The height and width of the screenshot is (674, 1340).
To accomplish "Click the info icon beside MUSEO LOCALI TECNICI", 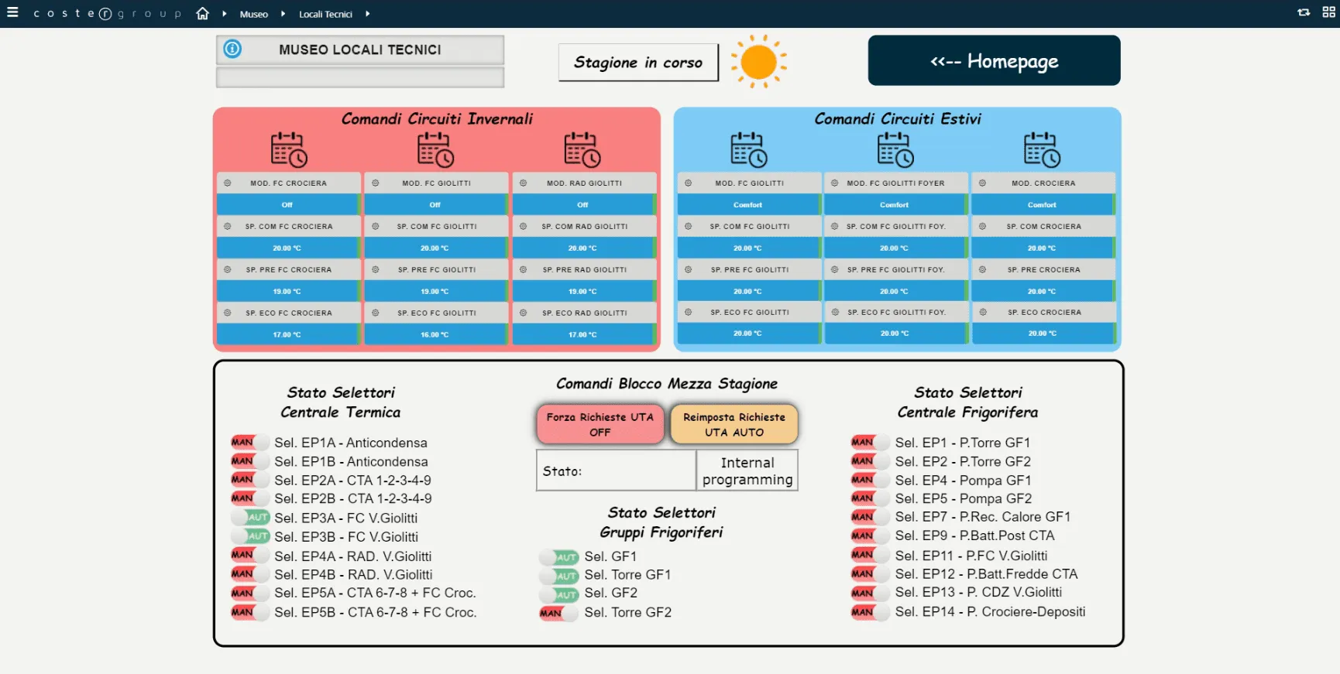I will click(x=232, y=50).
